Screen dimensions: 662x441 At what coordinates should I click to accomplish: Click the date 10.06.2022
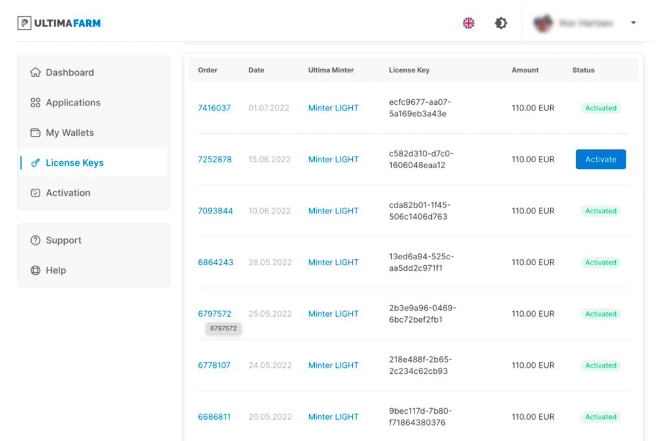(x=270, y=211)
